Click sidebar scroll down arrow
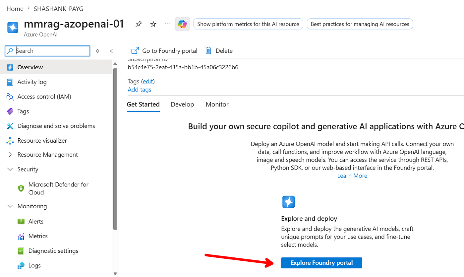The image size is (464, 277). click(115, 274)
